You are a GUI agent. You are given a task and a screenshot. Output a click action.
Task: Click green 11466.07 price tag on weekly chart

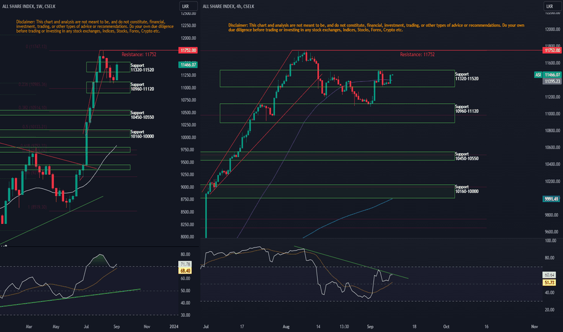[x=188, y=65]
